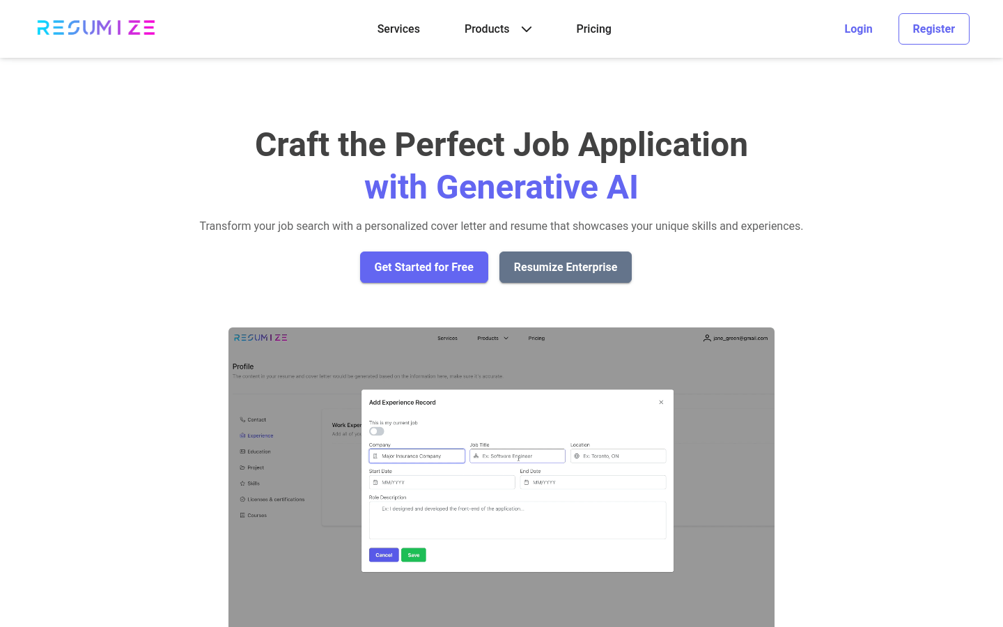Expand Products menu inside the demo preview
The height and width of the screenshot is (627, 1003).
coord(492,339)
